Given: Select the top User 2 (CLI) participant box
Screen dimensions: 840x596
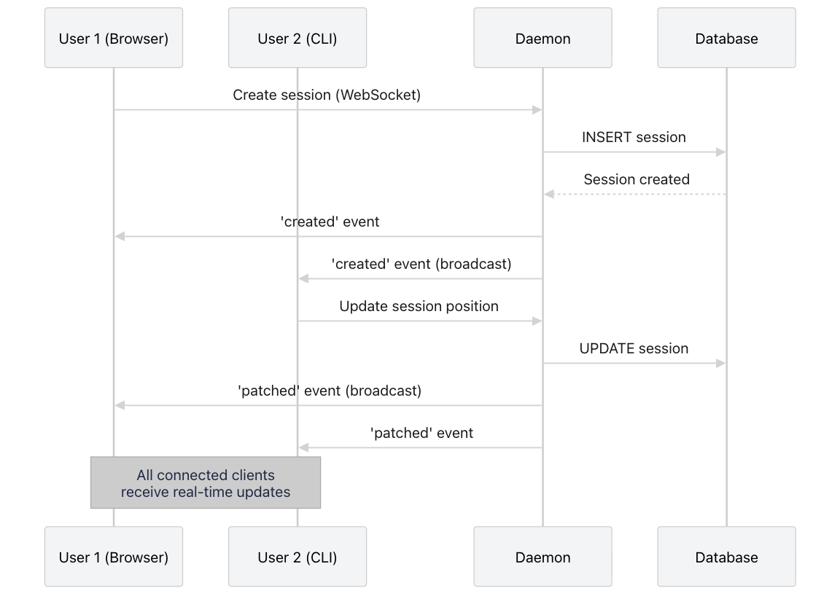Looking at the screenshot, I should 297,39.
